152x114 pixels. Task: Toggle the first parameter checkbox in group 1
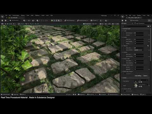coord(125,33)
